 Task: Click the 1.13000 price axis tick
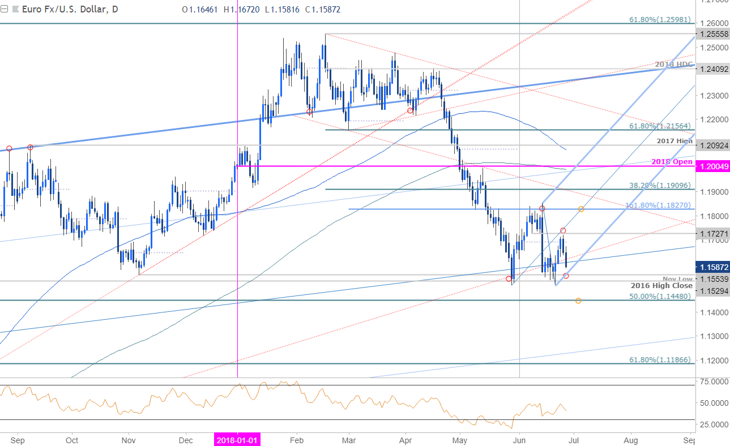[x=714, y=336]
